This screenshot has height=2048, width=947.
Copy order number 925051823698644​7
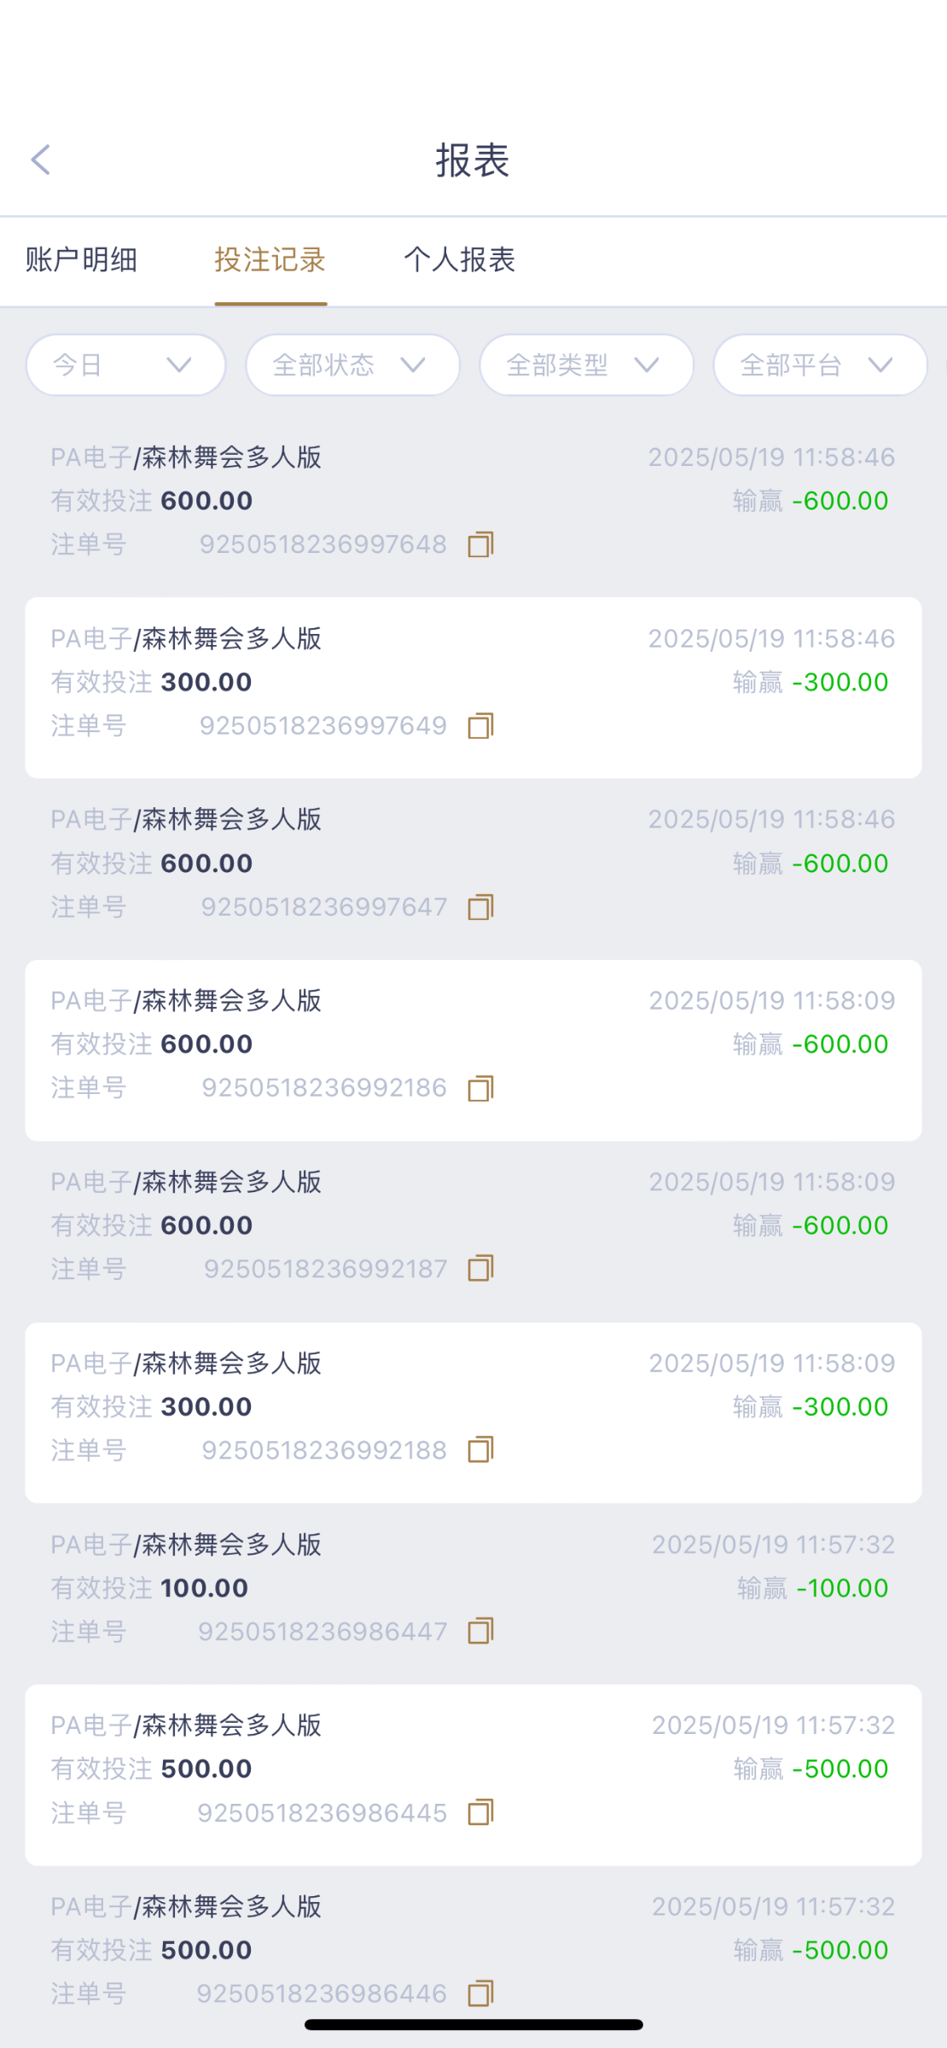[x=480, y=1631]
